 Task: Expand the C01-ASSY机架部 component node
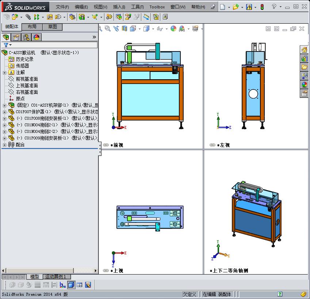(x=4, y=106)
